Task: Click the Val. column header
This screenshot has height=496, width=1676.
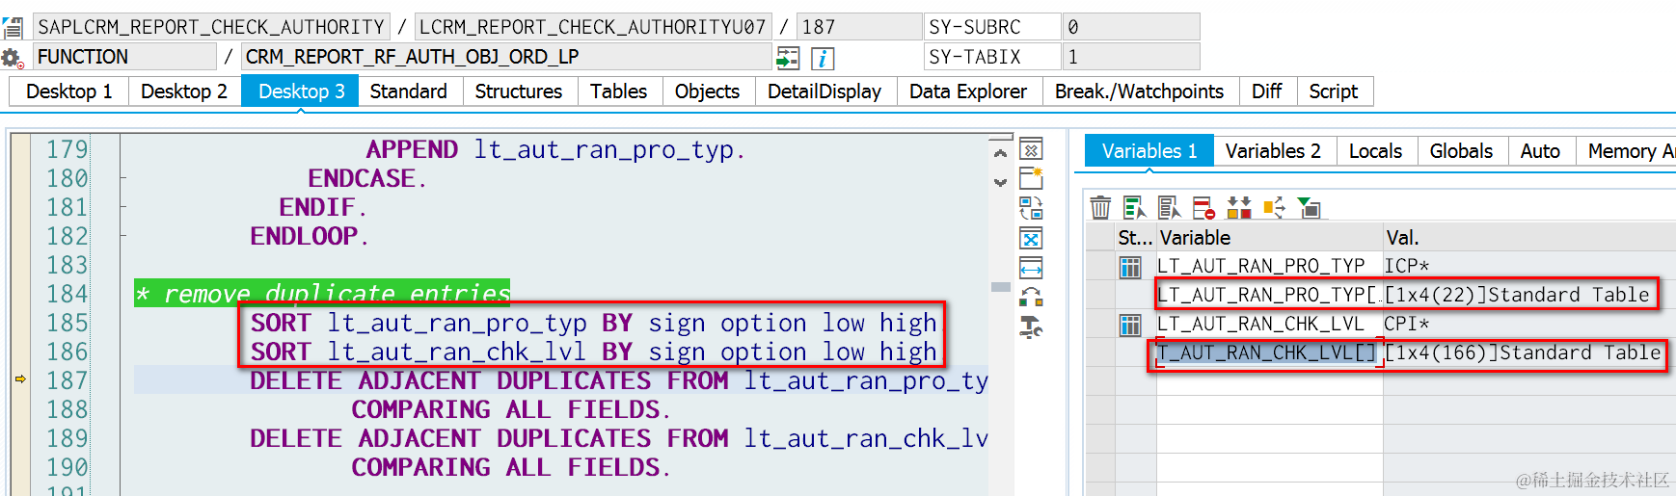Action: click(1528, 238)
